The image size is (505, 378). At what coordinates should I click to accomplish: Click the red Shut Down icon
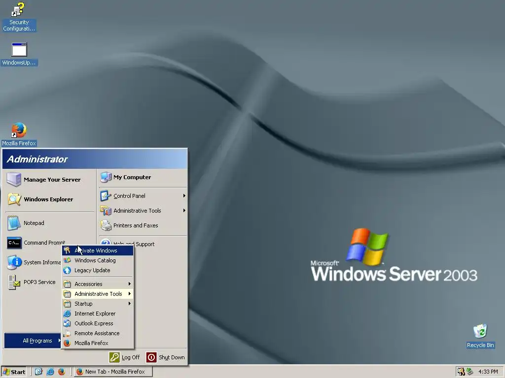click(151, 357)
